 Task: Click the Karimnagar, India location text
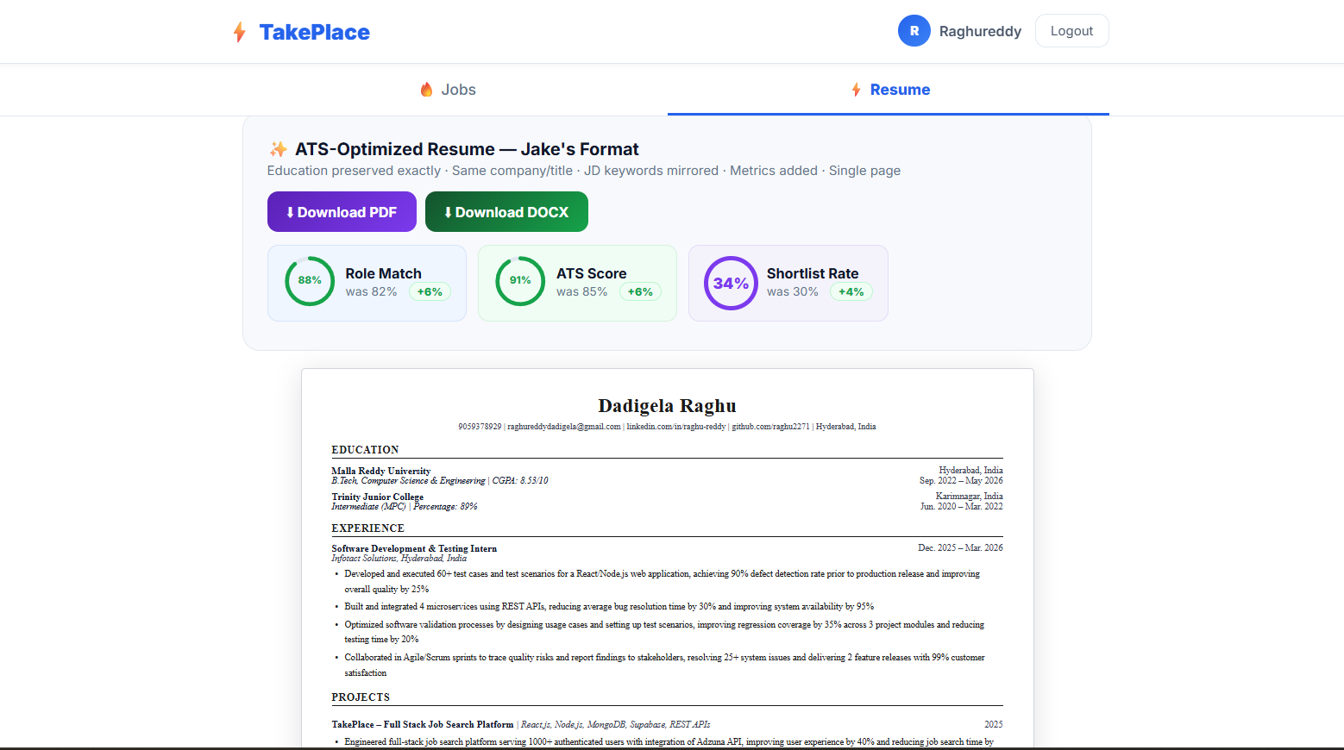970,497
